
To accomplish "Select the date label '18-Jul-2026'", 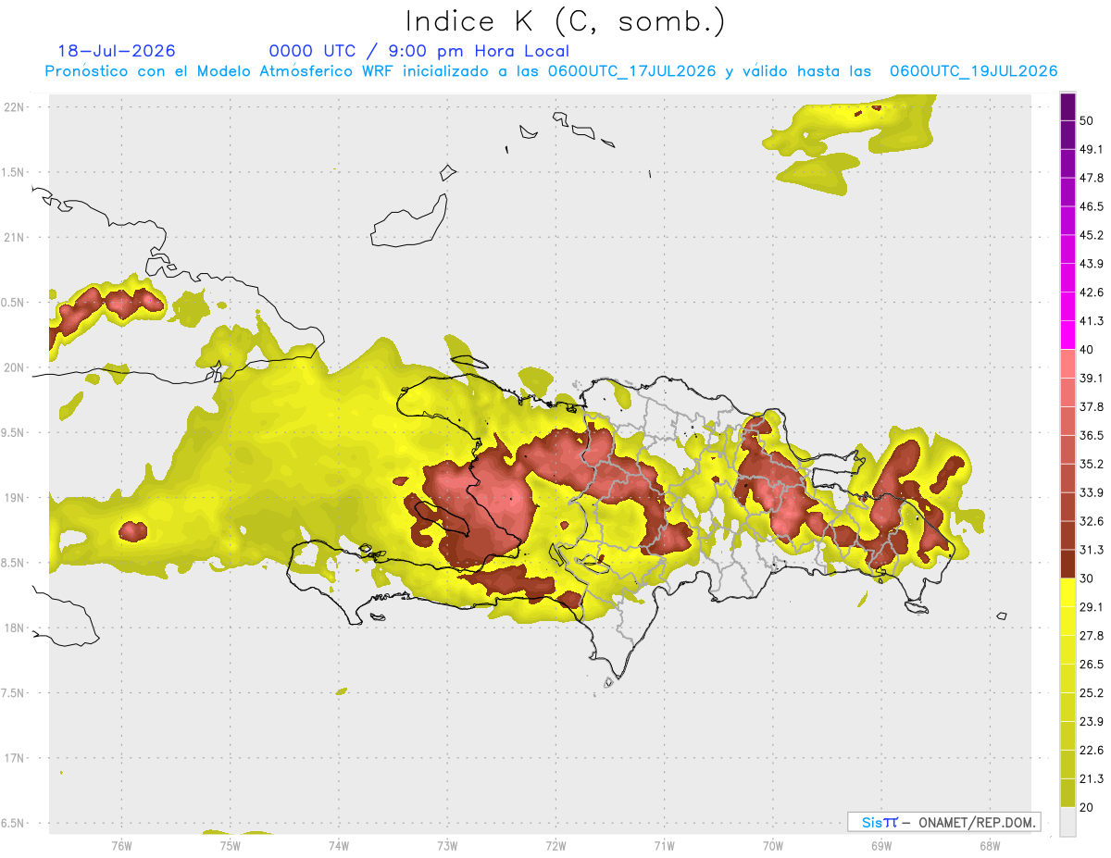I will click(x=116, y=51).
